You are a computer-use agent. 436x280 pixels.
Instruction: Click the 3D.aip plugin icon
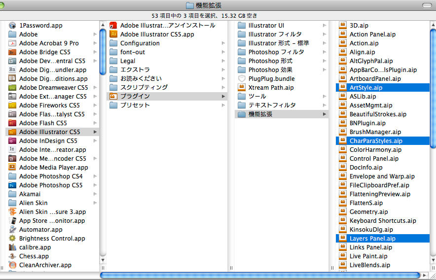click(x=343, y=25)
